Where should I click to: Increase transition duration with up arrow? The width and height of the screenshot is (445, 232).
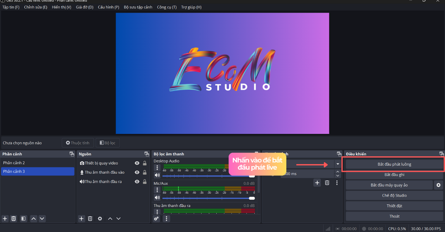(x=337, y=172)
